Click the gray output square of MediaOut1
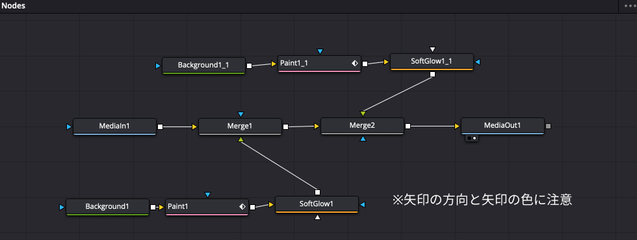This screenshot has width=637, height=240. (549, 126)
